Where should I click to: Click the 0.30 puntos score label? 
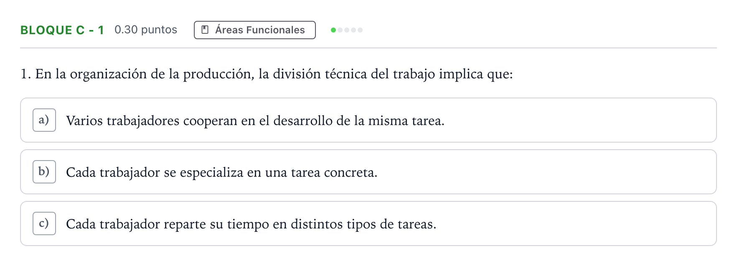[x=146, y=30]
